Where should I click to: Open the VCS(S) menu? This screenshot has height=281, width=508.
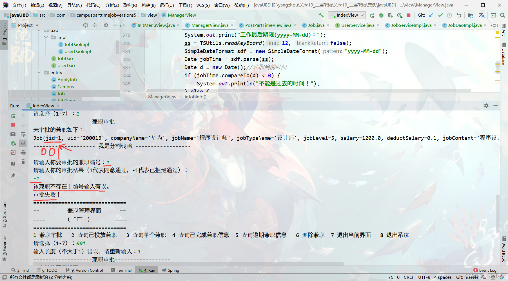pos(203,5)
